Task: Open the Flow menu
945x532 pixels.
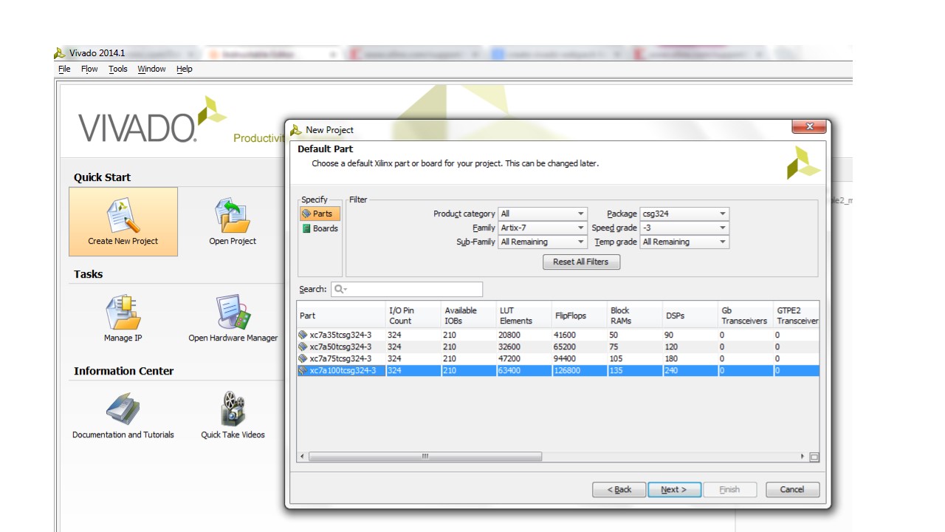Action: tap(89, 69)
